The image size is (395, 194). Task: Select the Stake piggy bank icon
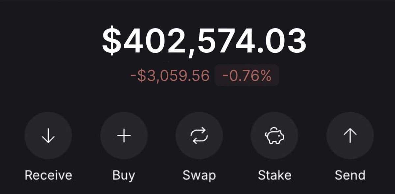[274, 136]
